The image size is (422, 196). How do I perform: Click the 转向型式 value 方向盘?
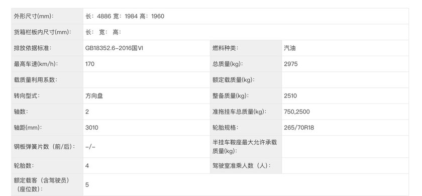[94, 96]
